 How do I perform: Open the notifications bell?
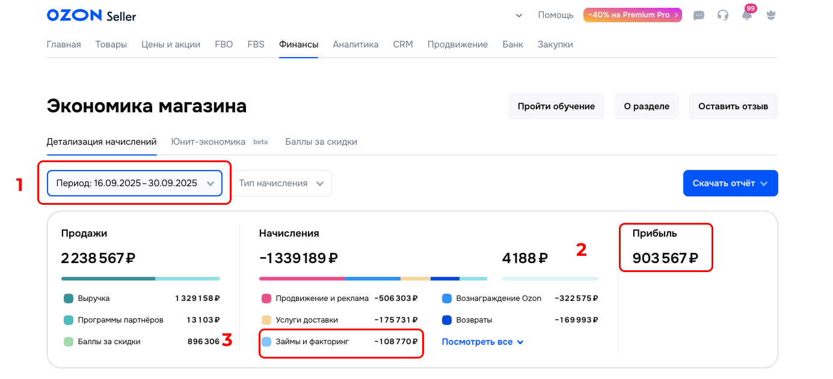click(747, 16)
